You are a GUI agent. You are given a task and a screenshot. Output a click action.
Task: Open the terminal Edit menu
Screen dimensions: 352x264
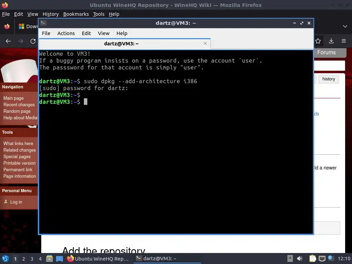pos(86,33)
